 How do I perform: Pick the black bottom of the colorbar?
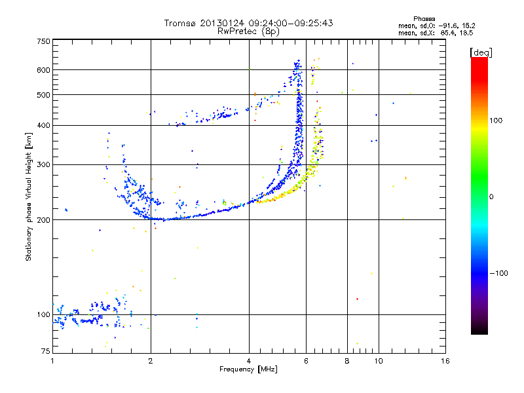pyautogui.click(x=479, y=331)
